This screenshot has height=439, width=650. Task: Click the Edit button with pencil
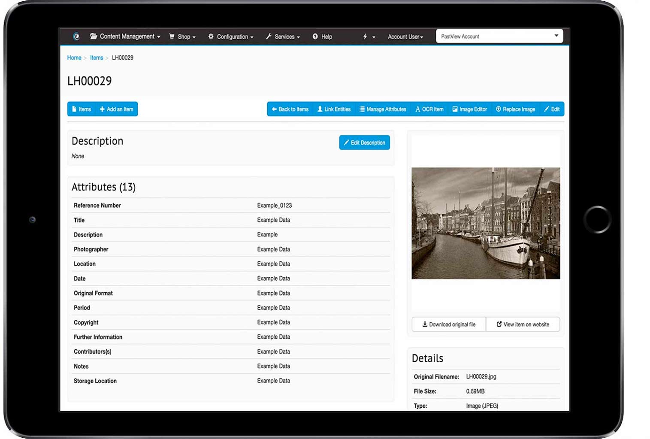[552, 109]
